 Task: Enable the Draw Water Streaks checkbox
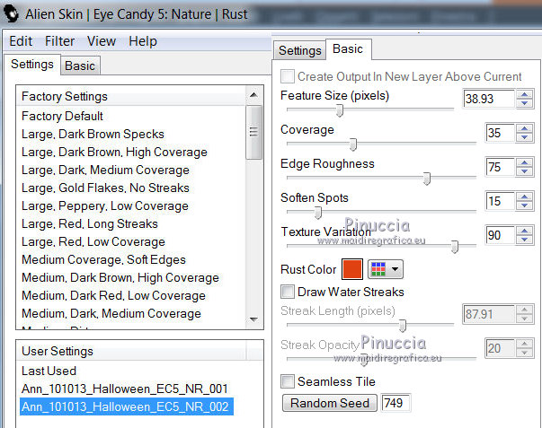click(x=288, y=292)
